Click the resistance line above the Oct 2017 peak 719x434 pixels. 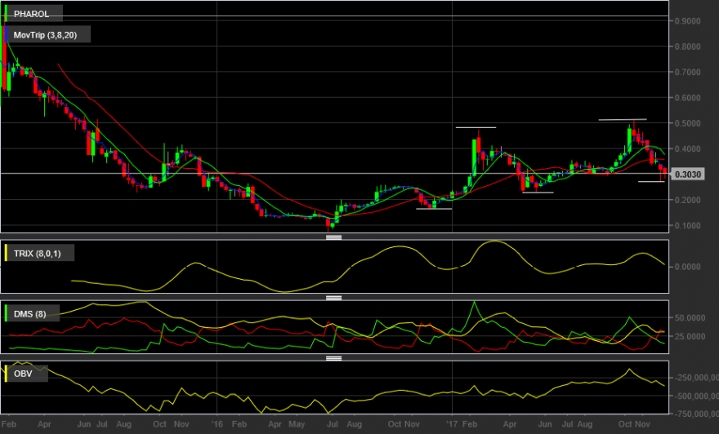[x=623, y=119]
